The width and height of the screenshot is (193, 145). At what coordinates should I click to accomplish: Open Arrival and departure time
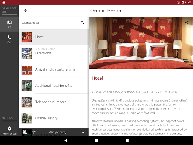coord(54,69)
